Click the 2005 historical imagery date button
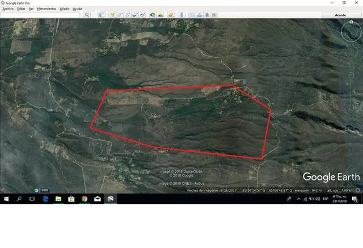 click(x=45, y=190)
